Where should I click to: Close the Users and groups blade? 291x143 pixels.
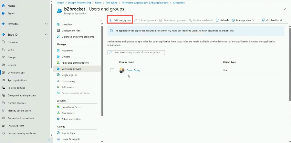click(x=285, y=9)
